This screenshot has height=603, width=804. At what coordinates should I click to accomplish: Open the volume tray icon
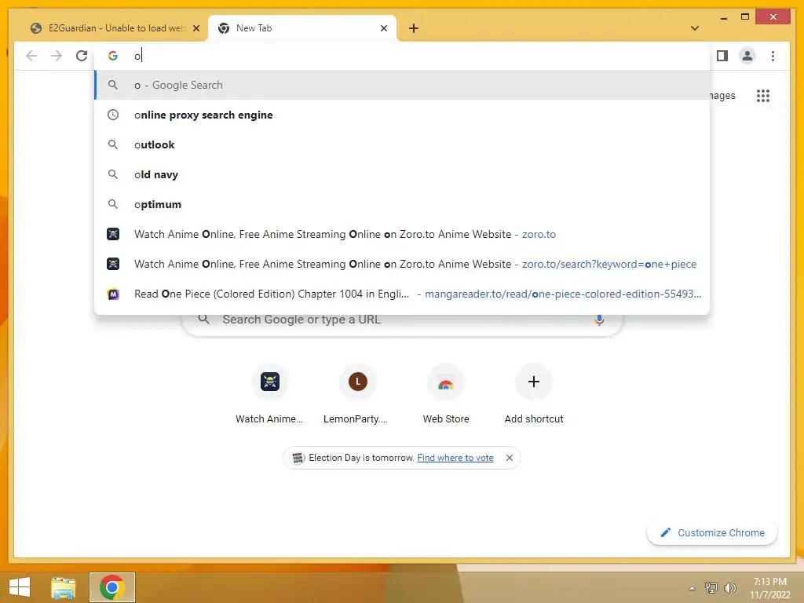coord(729,587)
